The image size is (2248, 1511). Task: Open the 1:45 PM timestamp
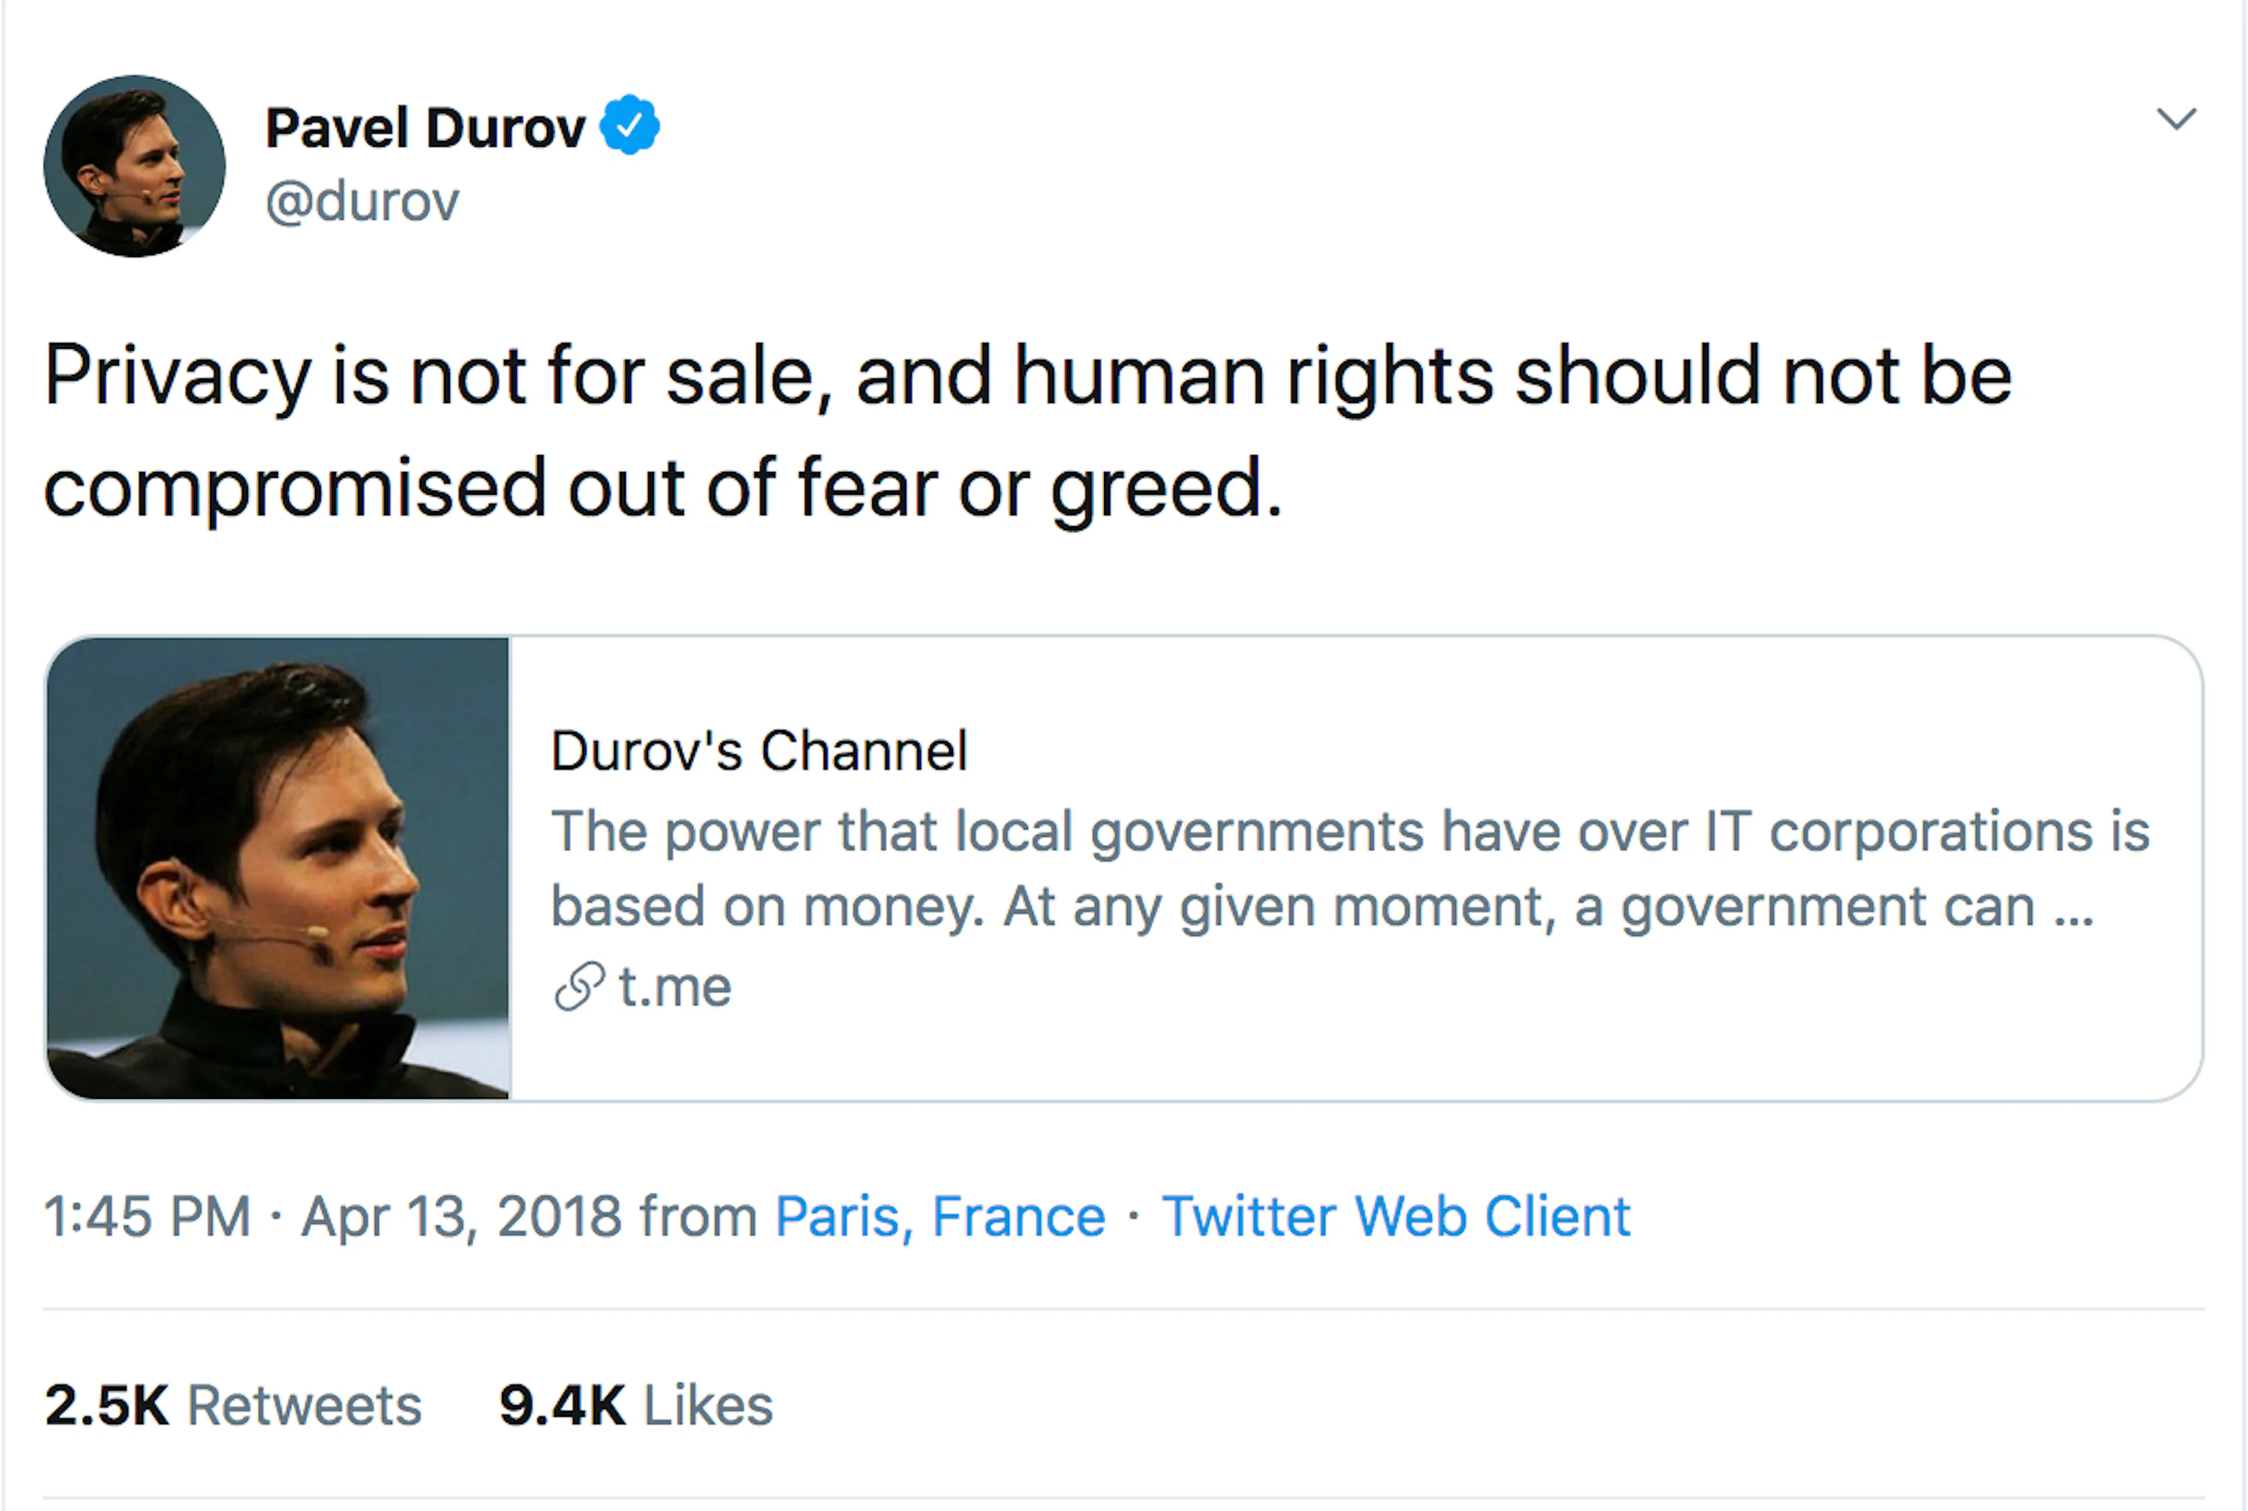pyautogui.click(x=146, y=1216)
